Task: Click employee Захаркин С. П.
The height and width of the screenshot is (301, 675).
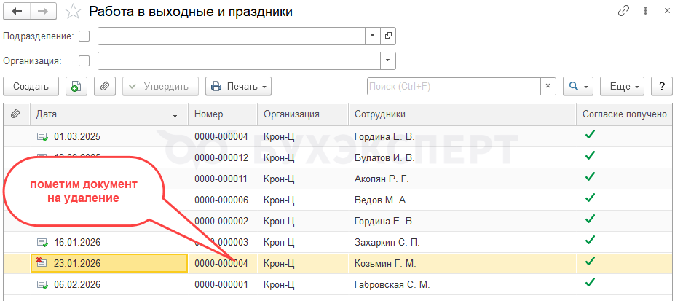Action: click(x=387, y=243)
